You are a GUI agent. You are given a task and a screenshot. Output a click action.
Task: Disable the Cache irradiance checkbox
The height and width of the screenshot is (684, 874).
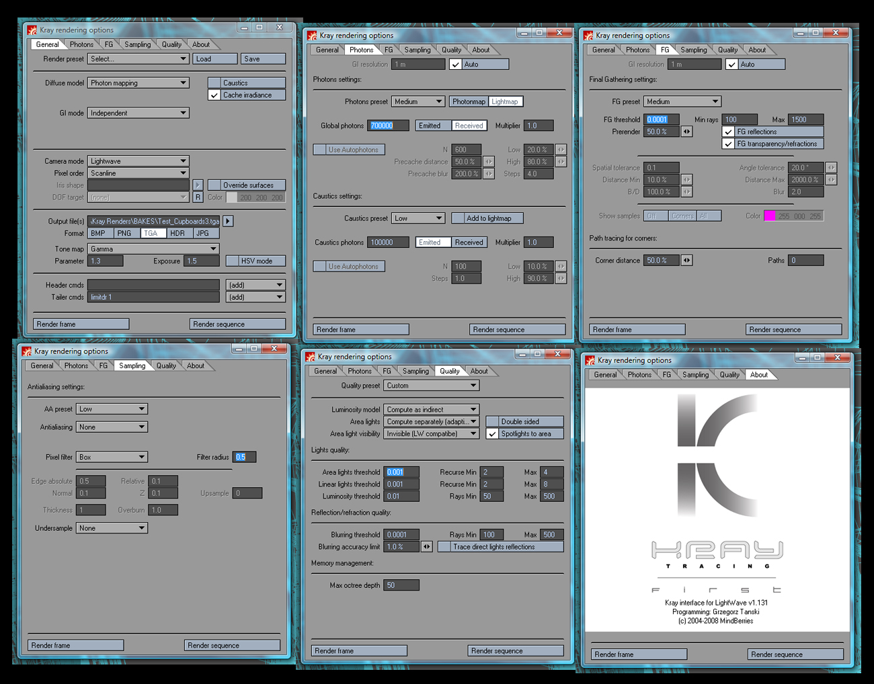pos(214,95)
